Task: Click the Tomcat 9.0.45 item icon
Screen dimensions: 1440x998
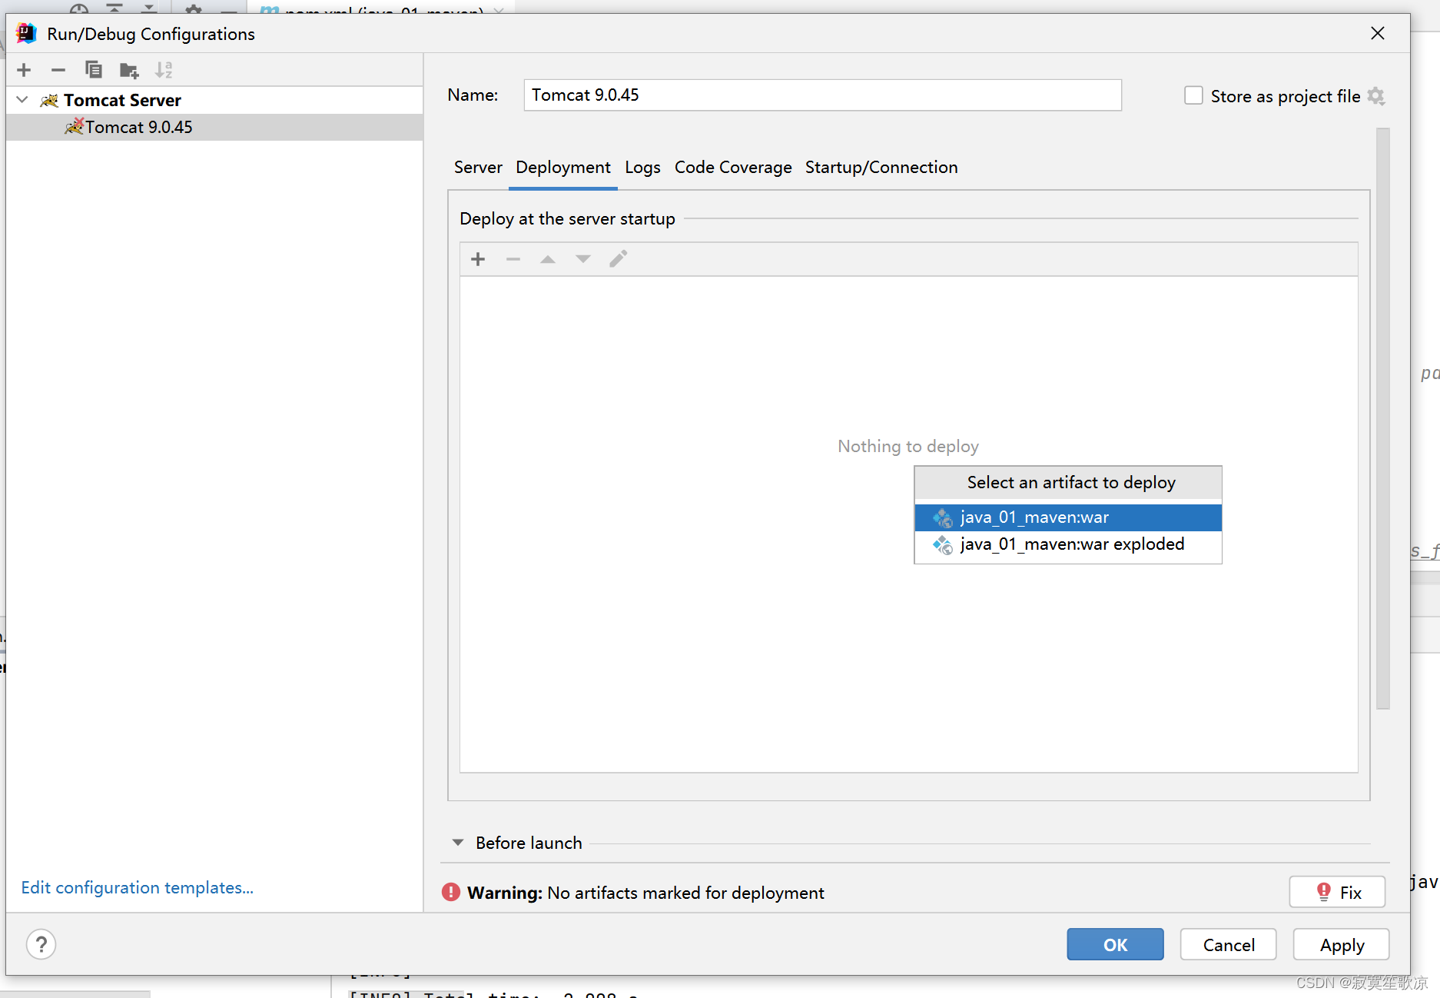Action: coord(75,126)
